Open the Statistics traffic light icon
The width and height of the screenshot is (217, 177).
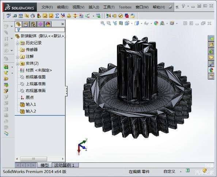39,16
